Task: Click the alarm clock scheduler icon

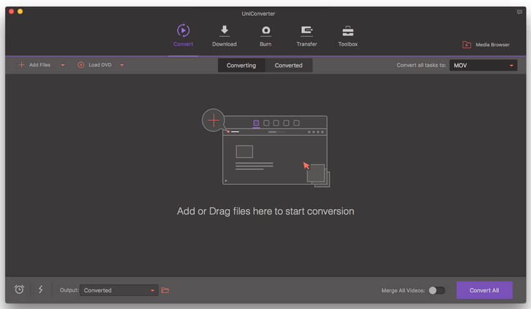Action: coord(19,290)
